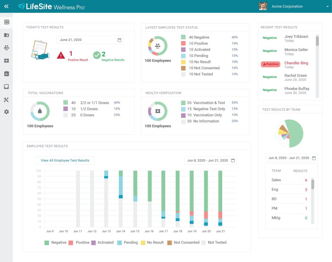Click View All Employee Test Results button
Viewport: 332px width, 262px height.
[x=65, y=160]
